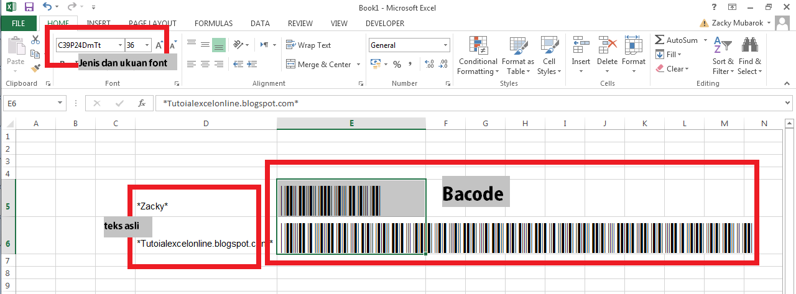Undo the last action
Image resolution: width=796 pixels, height=294 pixels.
[x=48, y=7]
